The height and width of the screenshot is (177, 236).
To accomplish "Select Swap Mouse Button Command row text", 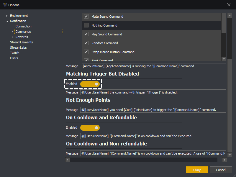I will [113, 52].
